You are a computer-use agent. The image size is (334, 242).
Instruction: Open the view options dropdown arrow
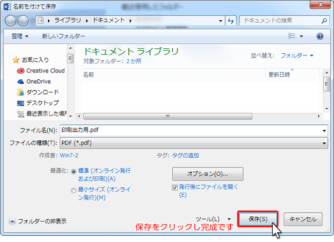(x=302, y=36)
